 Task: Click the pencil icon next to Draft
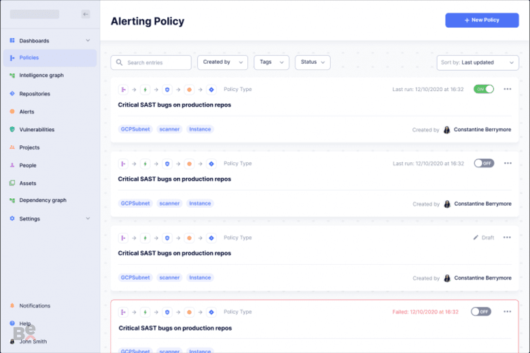coord(476,238)
